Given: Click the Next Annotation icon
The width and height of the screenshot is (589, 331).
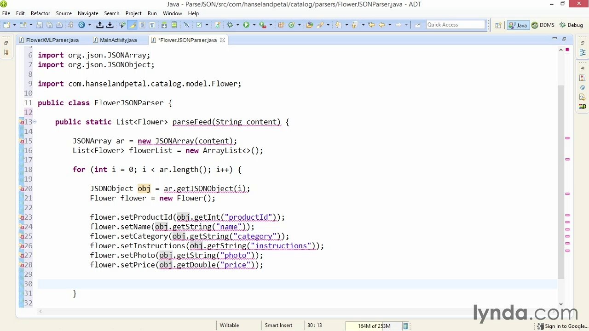Looking at the screenshot, I should [x=337, y=25].
